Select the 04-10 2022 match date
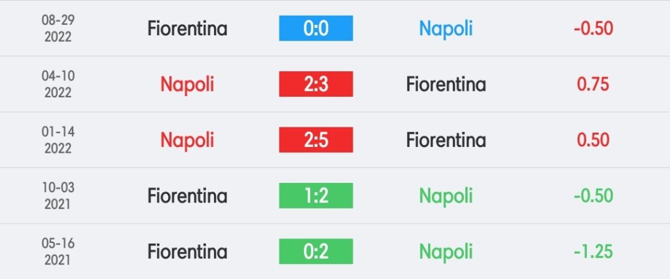This screenshot has height=279, width=670. tap(58, 84)
